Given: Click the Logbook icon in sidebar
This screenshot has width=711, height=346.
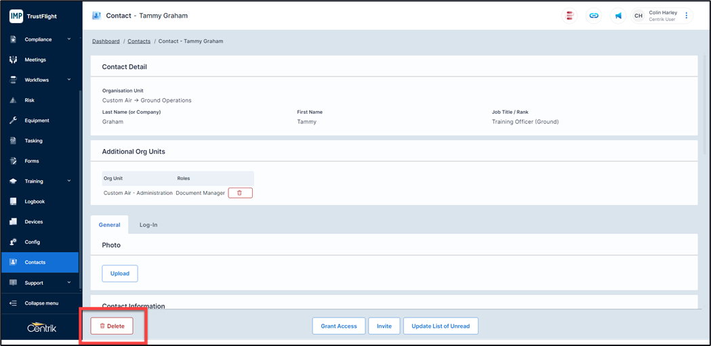Looking at the screenshot, I should point(13,202).
